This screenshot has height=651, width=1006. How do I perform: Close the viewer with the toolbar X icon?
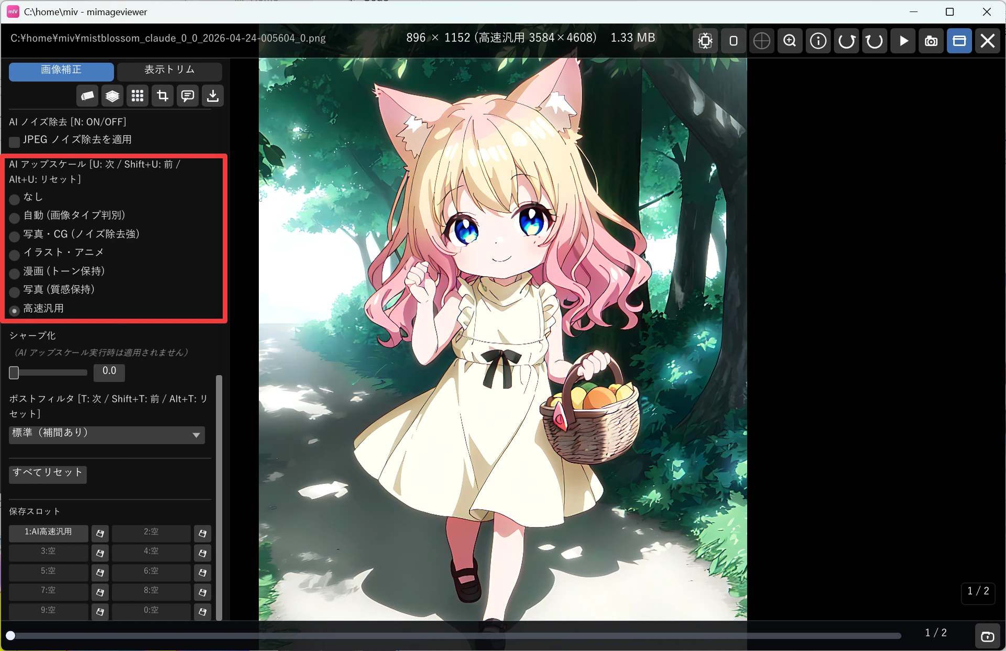click(988, 41)
